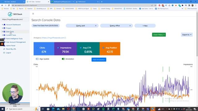
Task: Open the myofficepods.com Analytics link
Action: tap(54, 38)
